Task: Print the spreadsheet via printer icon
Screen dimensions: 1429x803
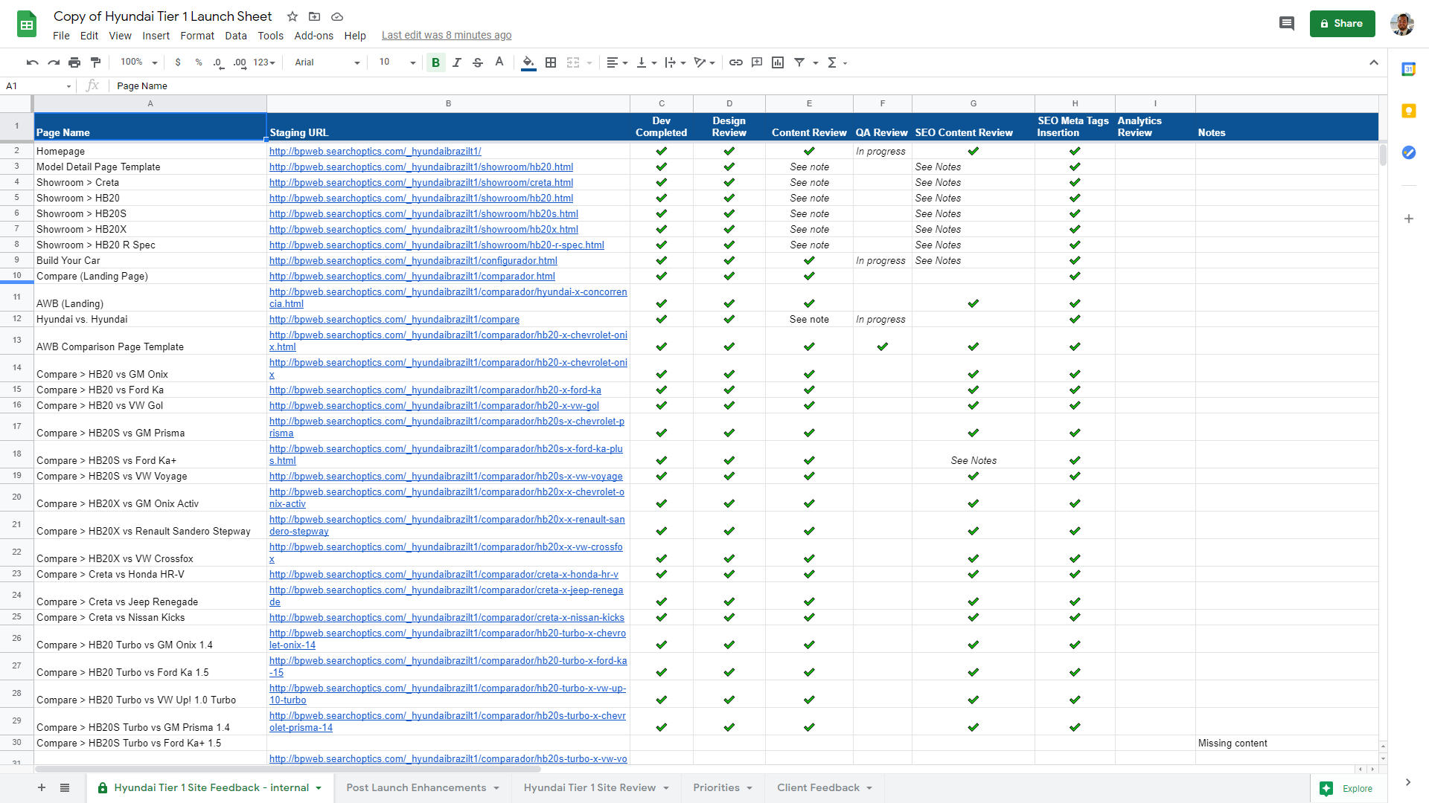Action: pyautogui.click(x=74, y=62)
